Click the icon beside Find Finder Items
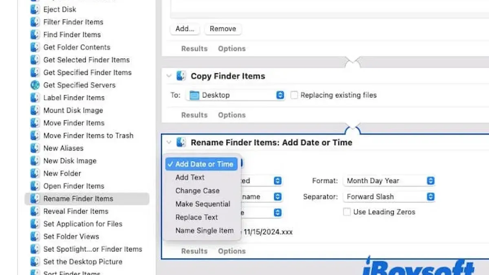The image size is (489, 275). tap(35, 35)
